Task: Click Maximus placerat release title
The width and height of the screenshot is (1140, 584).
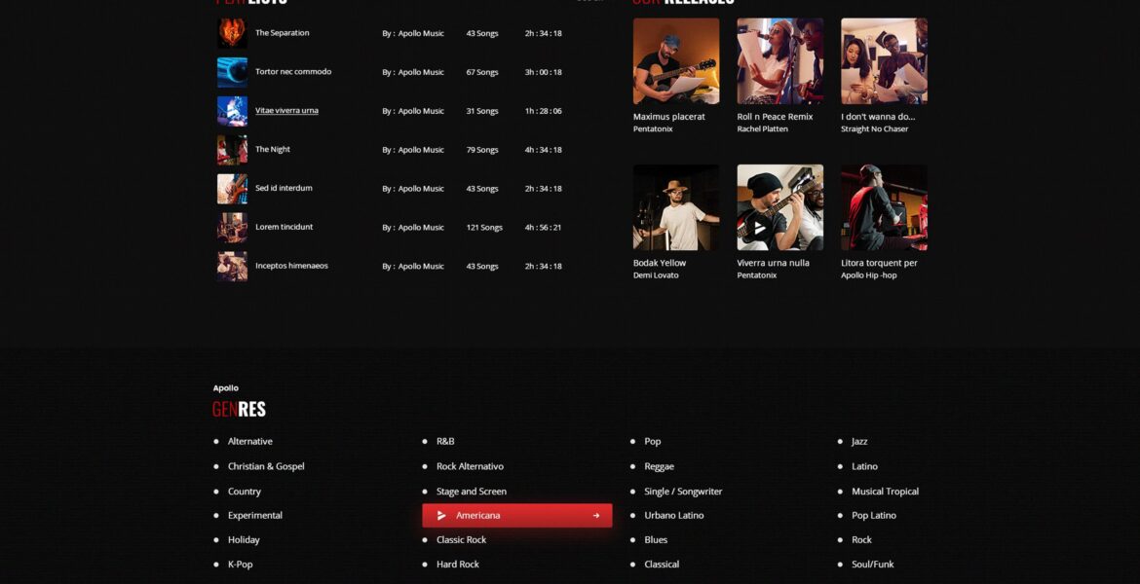Action: (668, 116)
